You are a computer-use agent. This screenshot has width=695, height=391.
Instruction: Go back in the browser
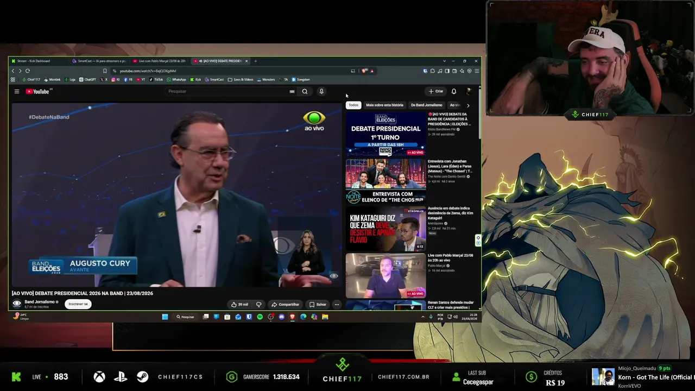(x=13, y=71)
